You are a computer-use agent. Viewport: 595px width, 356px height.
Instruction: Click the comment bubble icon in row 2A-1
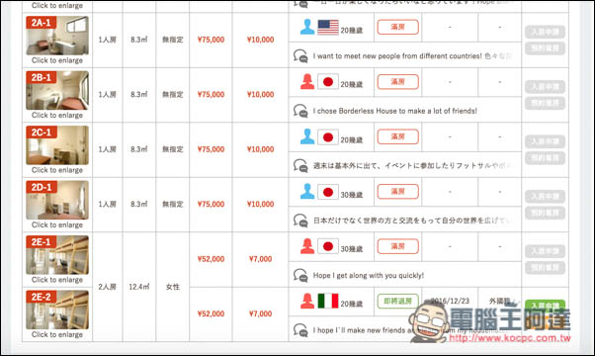click(300, 56)
